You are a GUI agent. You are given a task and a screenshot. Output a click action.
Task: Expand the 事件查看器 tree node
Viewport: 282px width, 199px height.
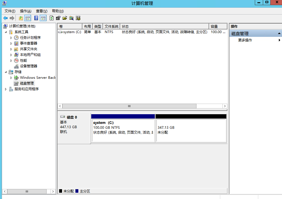(x=11, y=43)
